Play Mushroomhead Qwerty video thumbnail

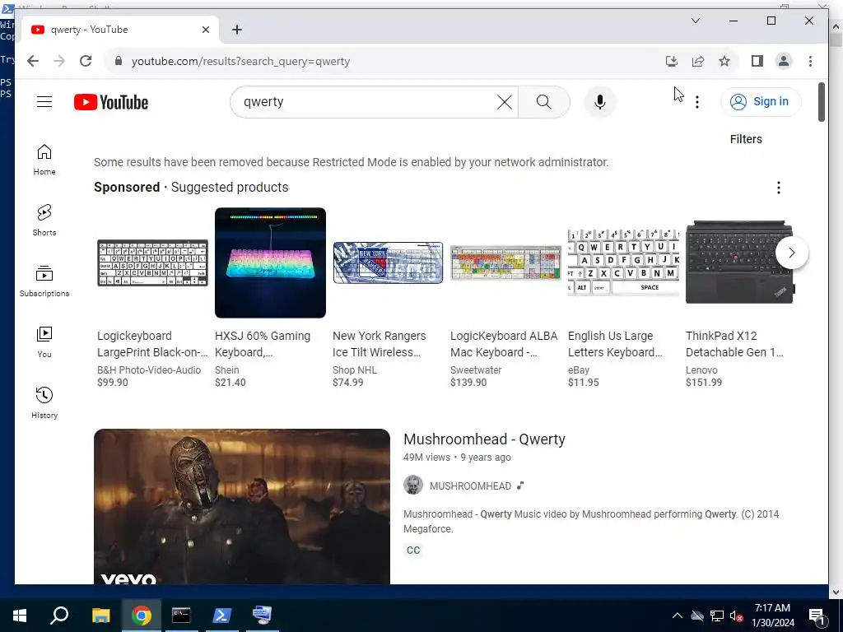(242, 506)
